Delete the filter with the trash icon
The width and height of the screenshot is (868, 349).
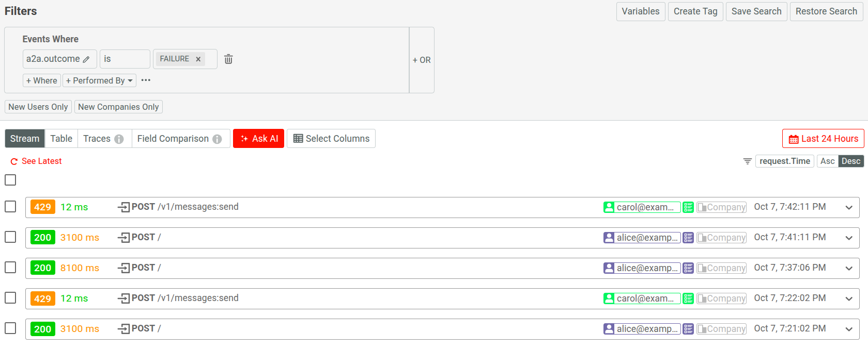[x=228, y=59]
